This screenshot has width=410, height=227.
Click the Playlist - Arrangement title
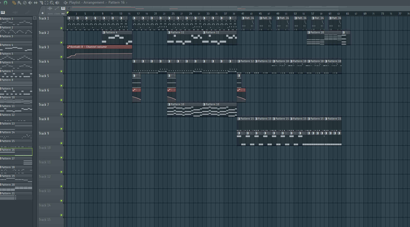coord(87,3)
